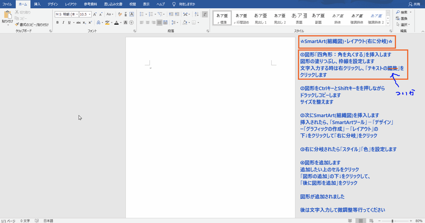Click the Format Painter brush icon
The width and height of the screenshot is (425, 223).
click(17, 25)
